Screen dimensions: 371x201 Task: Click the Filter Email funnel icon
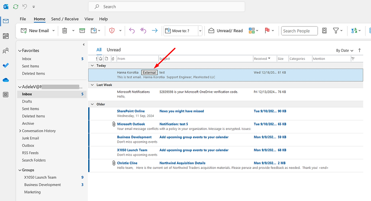335,31
